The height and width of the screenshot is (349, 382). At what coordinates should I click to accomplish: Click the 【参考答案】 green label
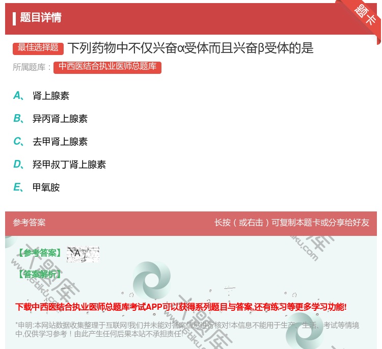point(40,253)
